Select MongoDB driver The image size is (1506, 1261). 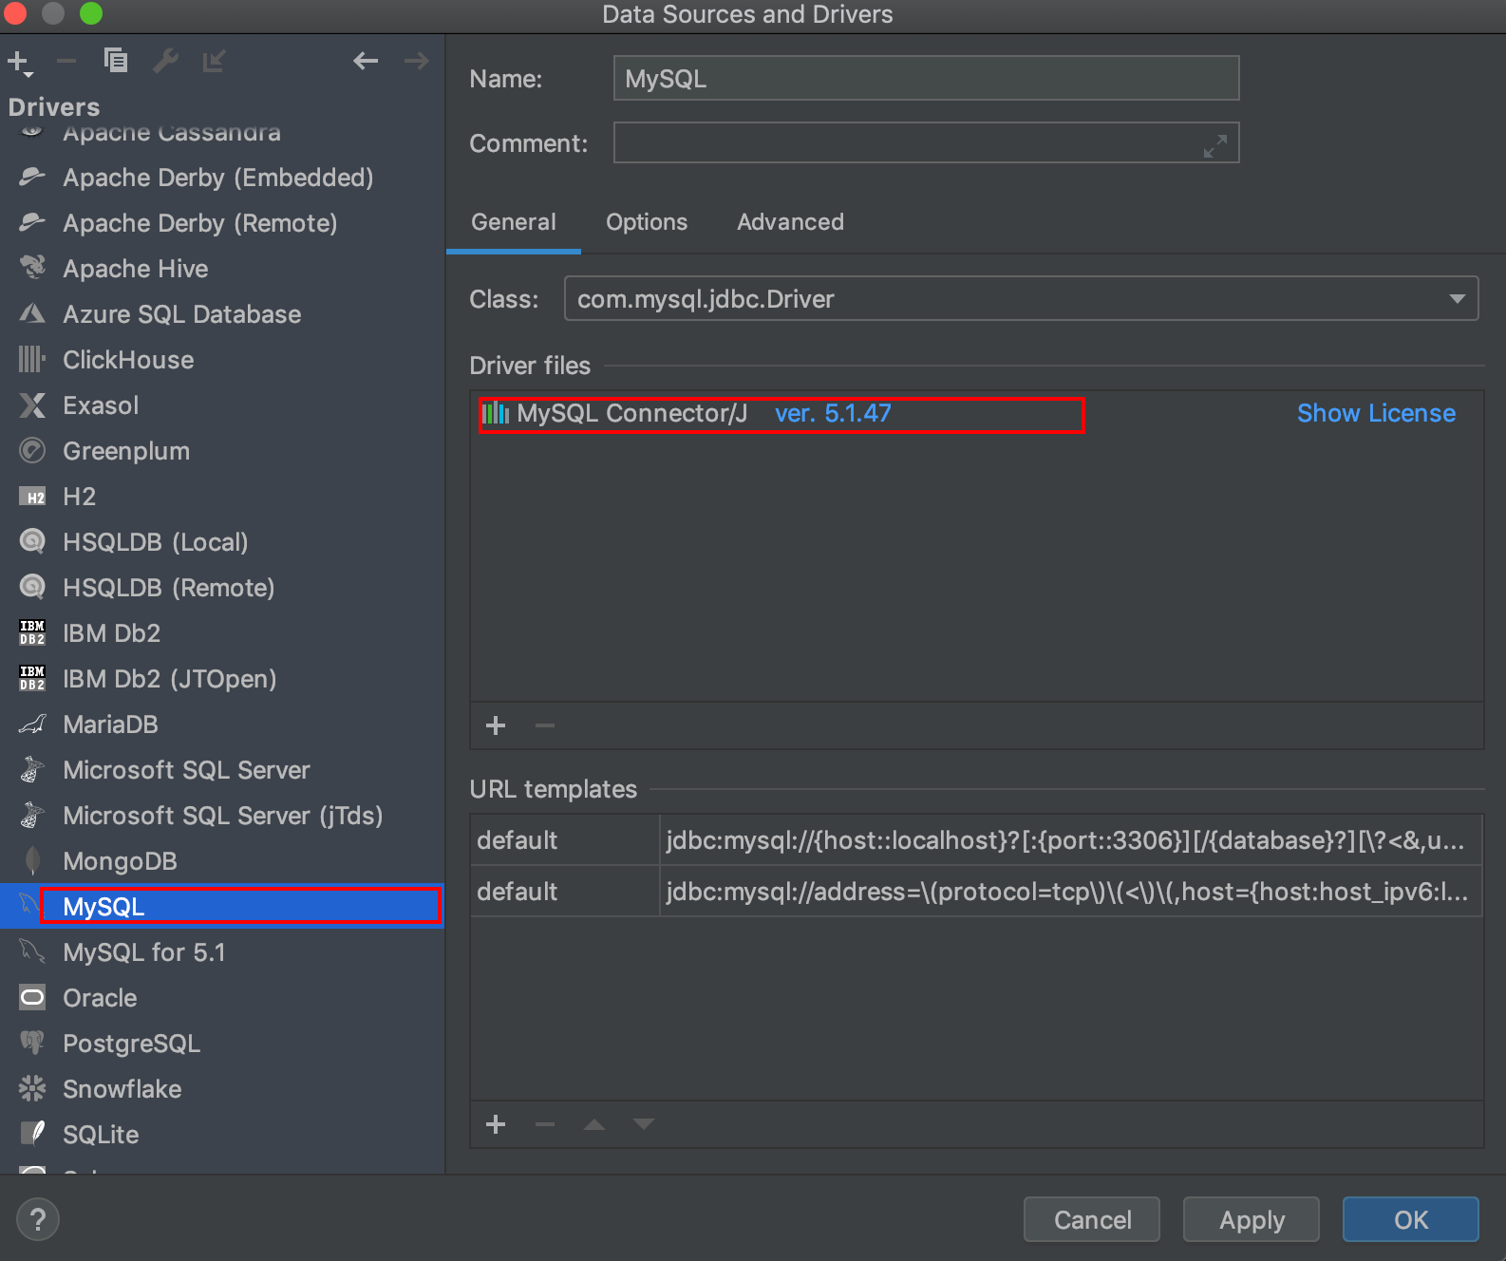coord(222,860)
